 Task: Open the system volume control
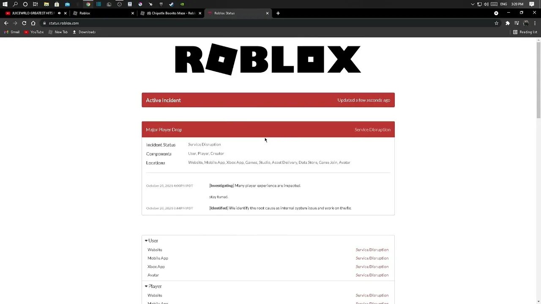click(x=486, y=4)
